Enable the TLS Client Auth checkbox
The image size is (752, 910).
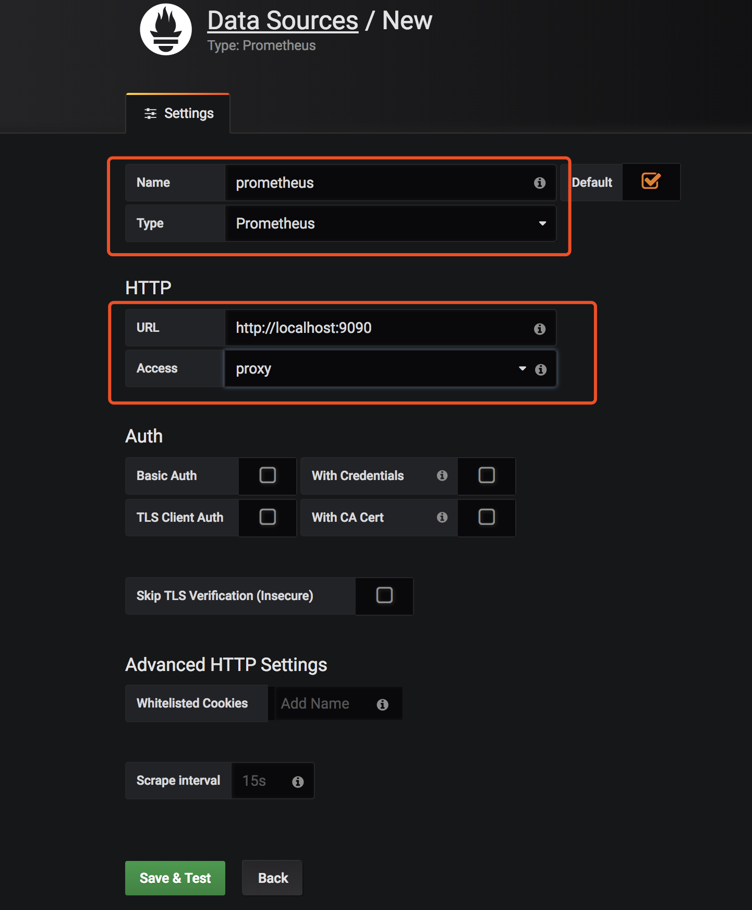coord(268,517)
